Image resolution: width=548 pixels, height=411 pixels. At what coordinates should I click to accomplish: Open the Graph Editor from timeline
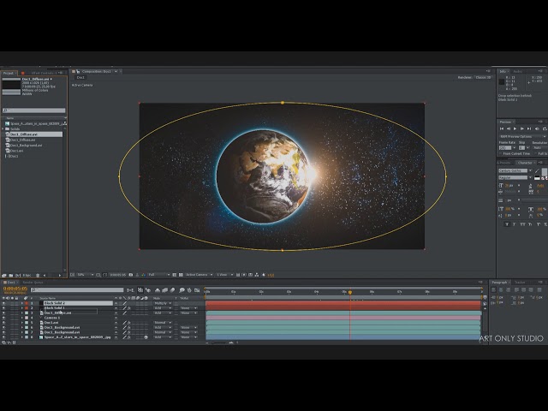click(x=197, y=290)
